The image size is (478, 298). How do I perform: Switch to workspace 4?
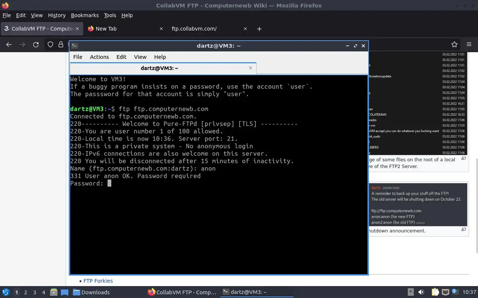coord(43,292)
